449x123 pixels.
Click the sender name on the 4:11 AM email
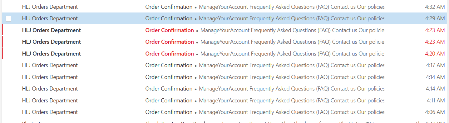(50, 101)
